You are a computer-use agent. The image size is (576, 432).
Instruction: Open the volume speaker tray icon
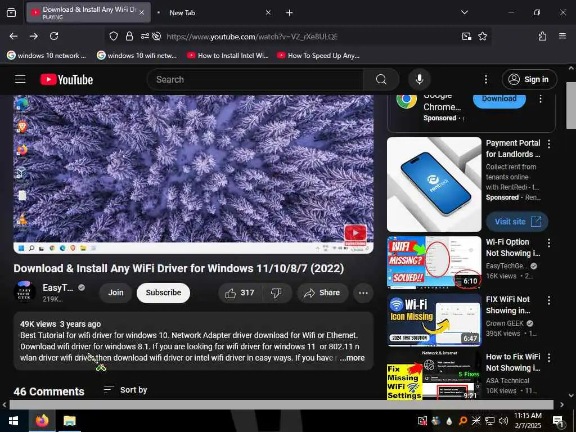point(503,421)
